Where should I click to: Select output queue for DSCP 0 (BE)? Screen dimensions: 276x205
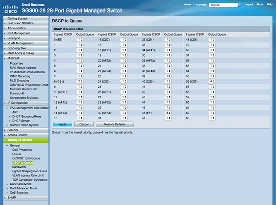point(79,39)
